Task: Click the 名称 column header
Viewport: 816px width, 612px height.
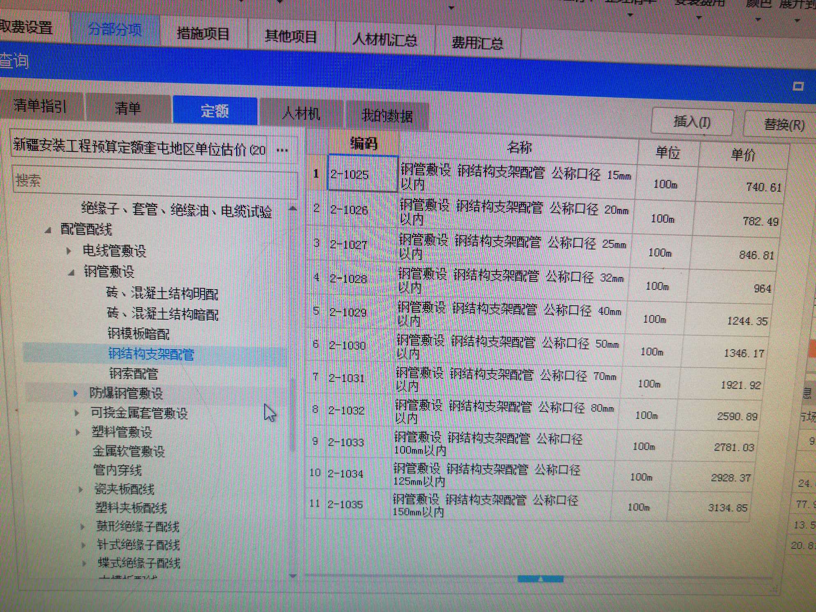Action: 519,147
